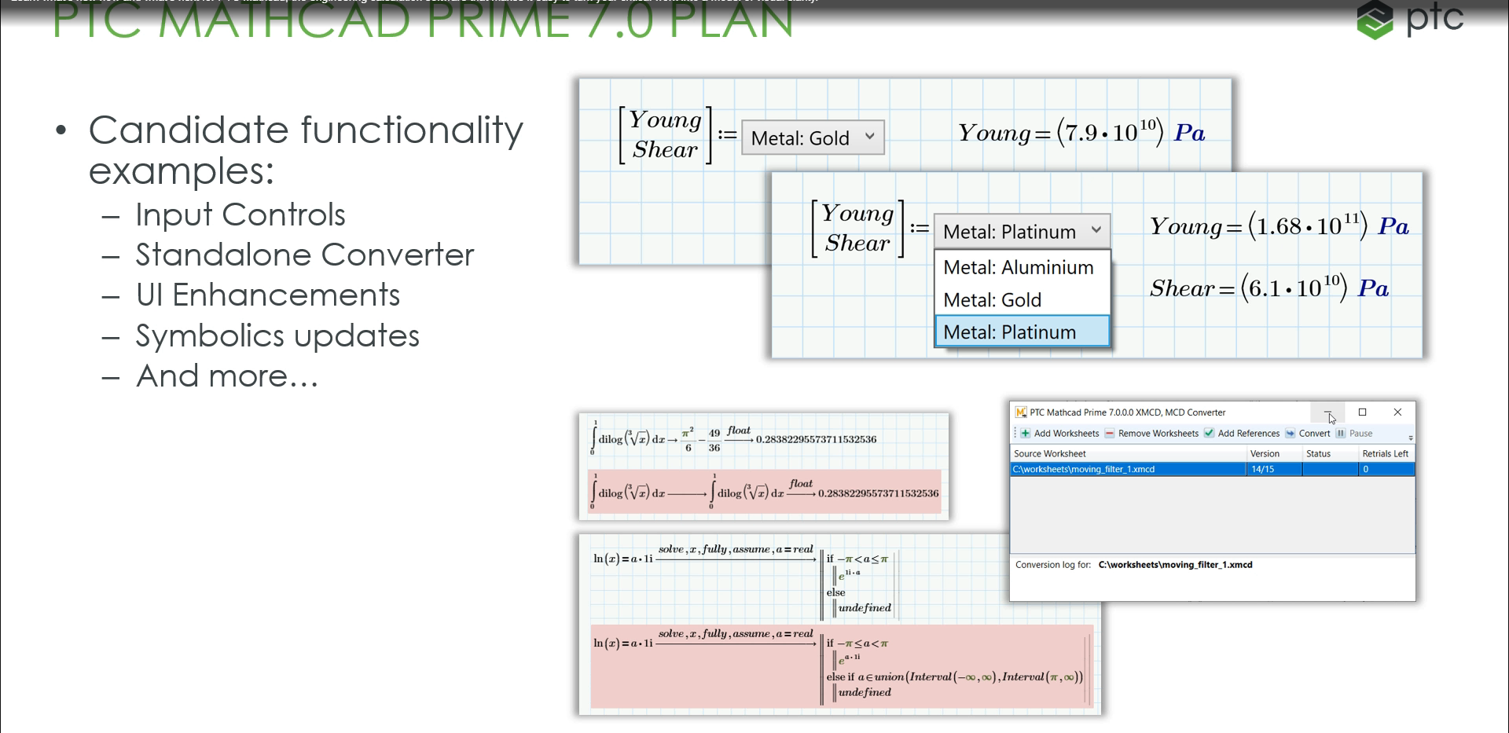Image resolution: width=1509 pixels, height=733 pixels.
Task: Click the chevron on the Metal: Platinum selector
Action: click(1097, 230)
